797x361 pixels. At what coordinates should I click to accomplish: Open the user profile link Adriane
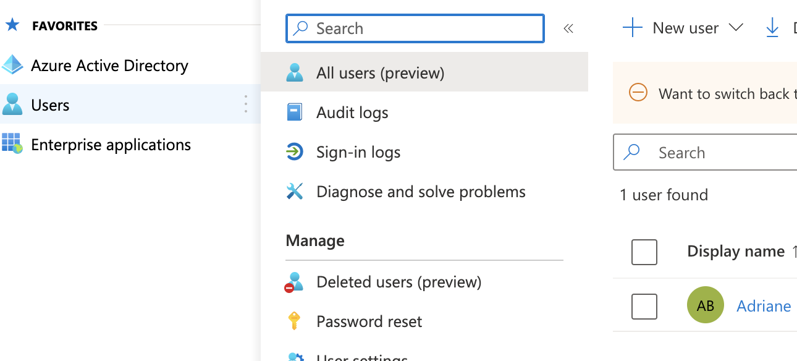(764, 305)
